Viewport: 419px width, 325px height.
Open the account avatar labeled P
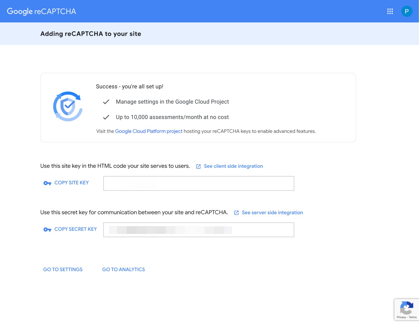pos(407,11)
